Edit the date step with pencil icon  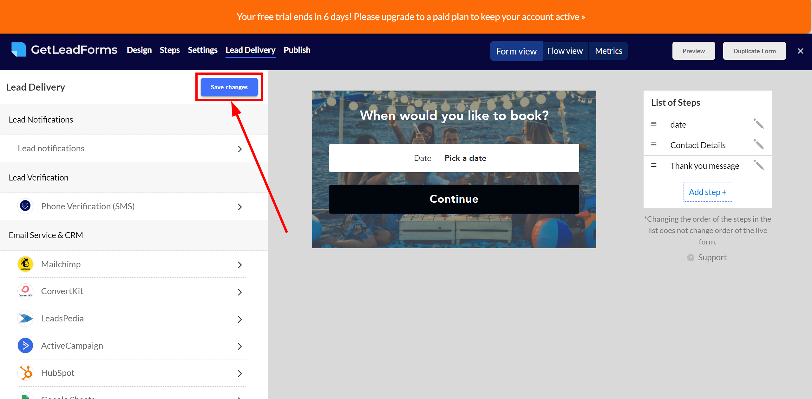pos(759,124)
